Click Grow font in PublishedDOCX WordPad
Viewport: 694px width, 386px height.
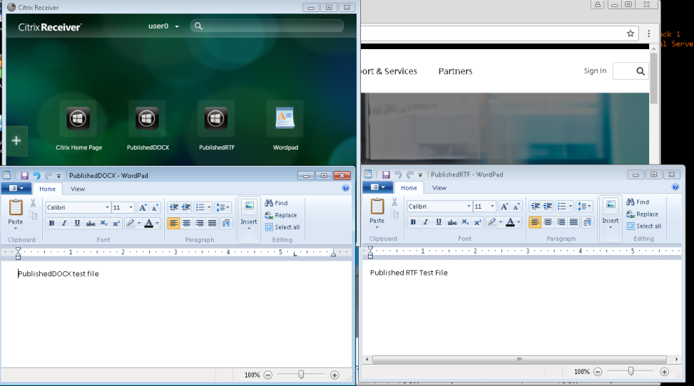(x=143, y=207)
